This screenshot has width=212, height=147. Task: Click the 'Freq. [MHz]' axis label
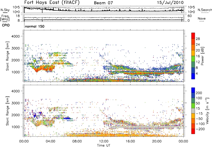pyautogui.click(x=5, y=18)
